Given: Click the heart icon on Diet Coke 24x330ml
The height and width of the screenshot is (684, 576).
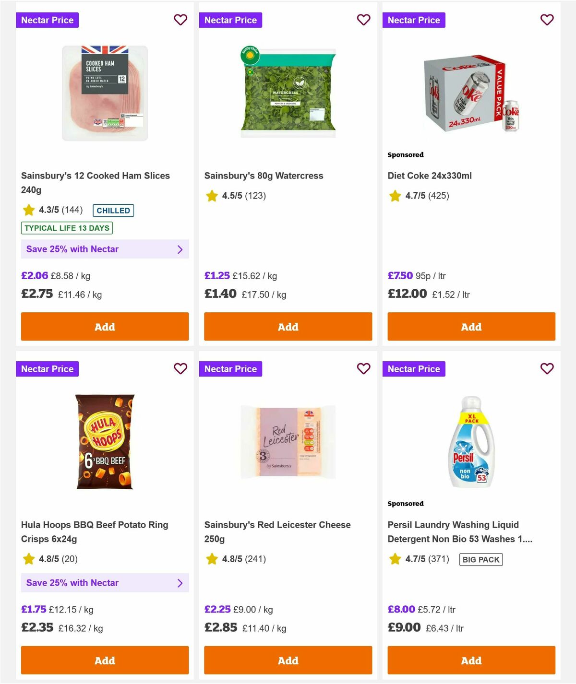Looking at the screenshot, I should 547,20.
